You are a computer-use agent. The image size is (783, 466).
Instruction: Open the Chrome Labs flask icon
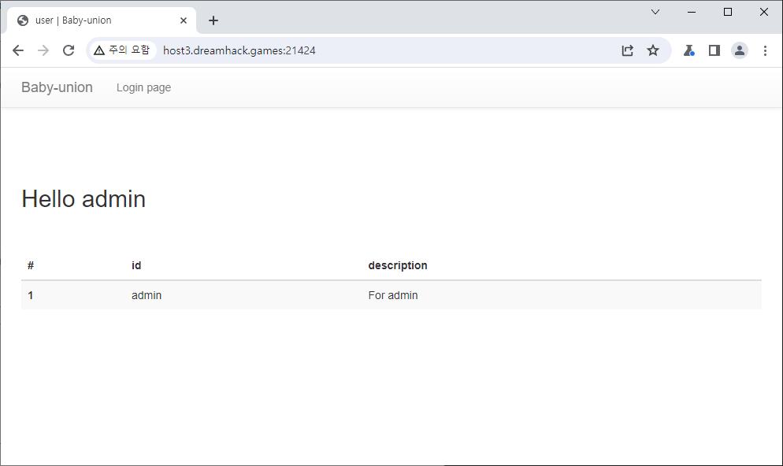coord(688,50)
